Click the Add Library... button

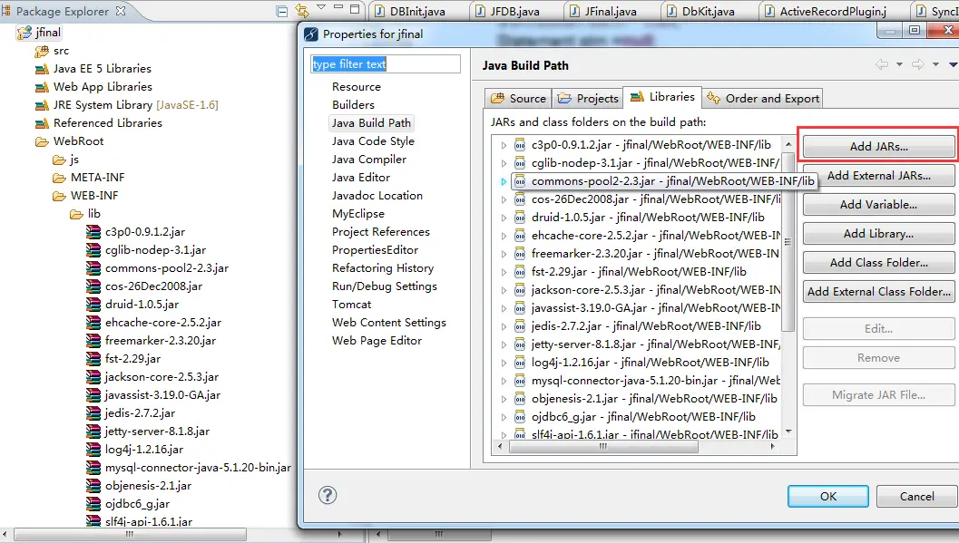click(x=879, y=234)
